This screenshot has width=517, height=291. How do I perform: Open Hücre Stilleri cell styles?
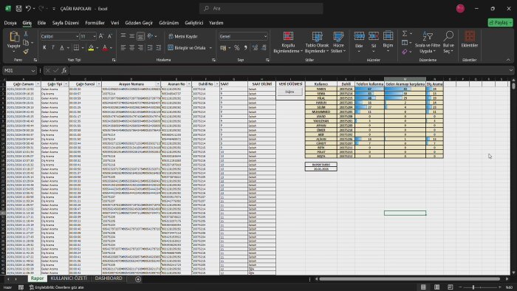point(338,42)
